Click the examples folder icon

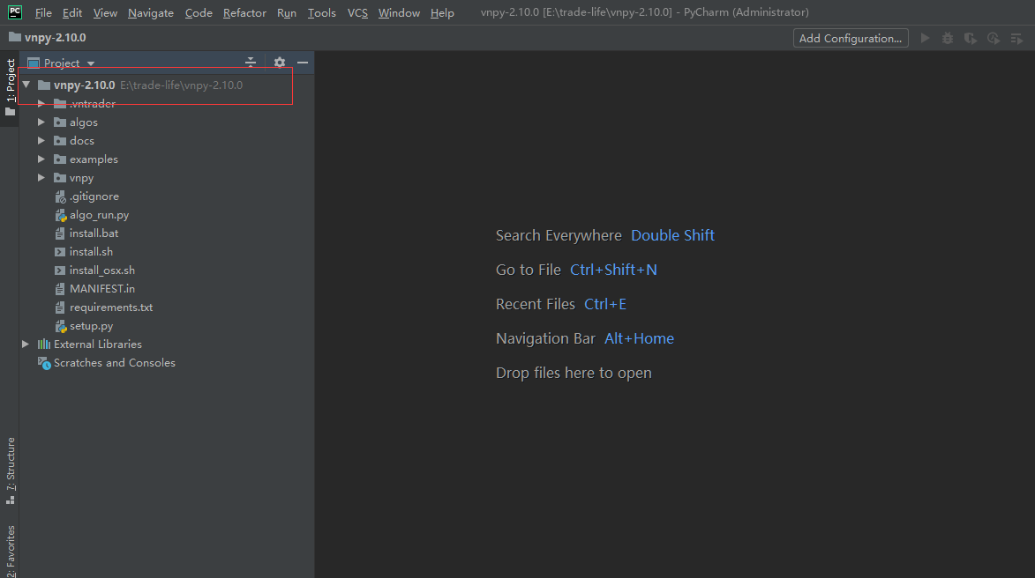tap(60, 159)
